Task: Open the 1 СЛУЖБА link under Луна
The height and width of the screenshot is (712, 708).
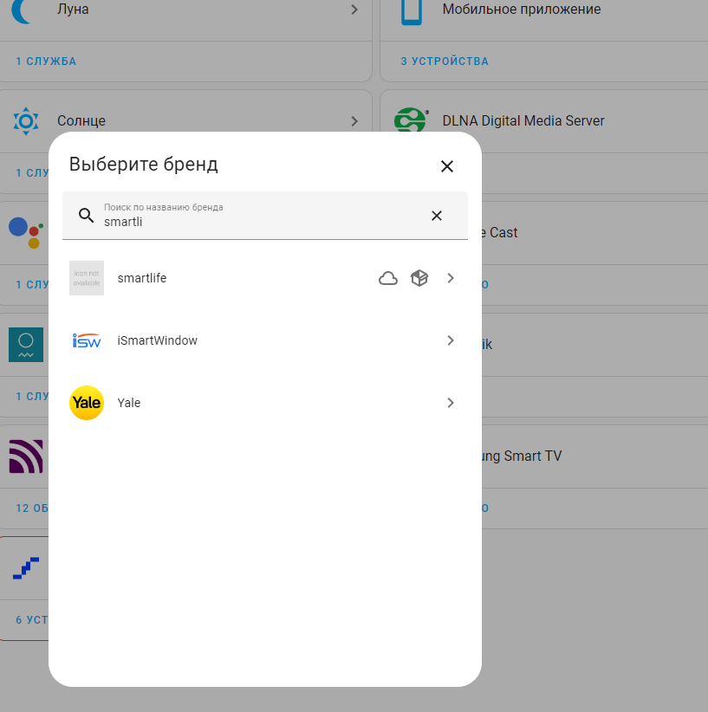Action: point(46,61)
